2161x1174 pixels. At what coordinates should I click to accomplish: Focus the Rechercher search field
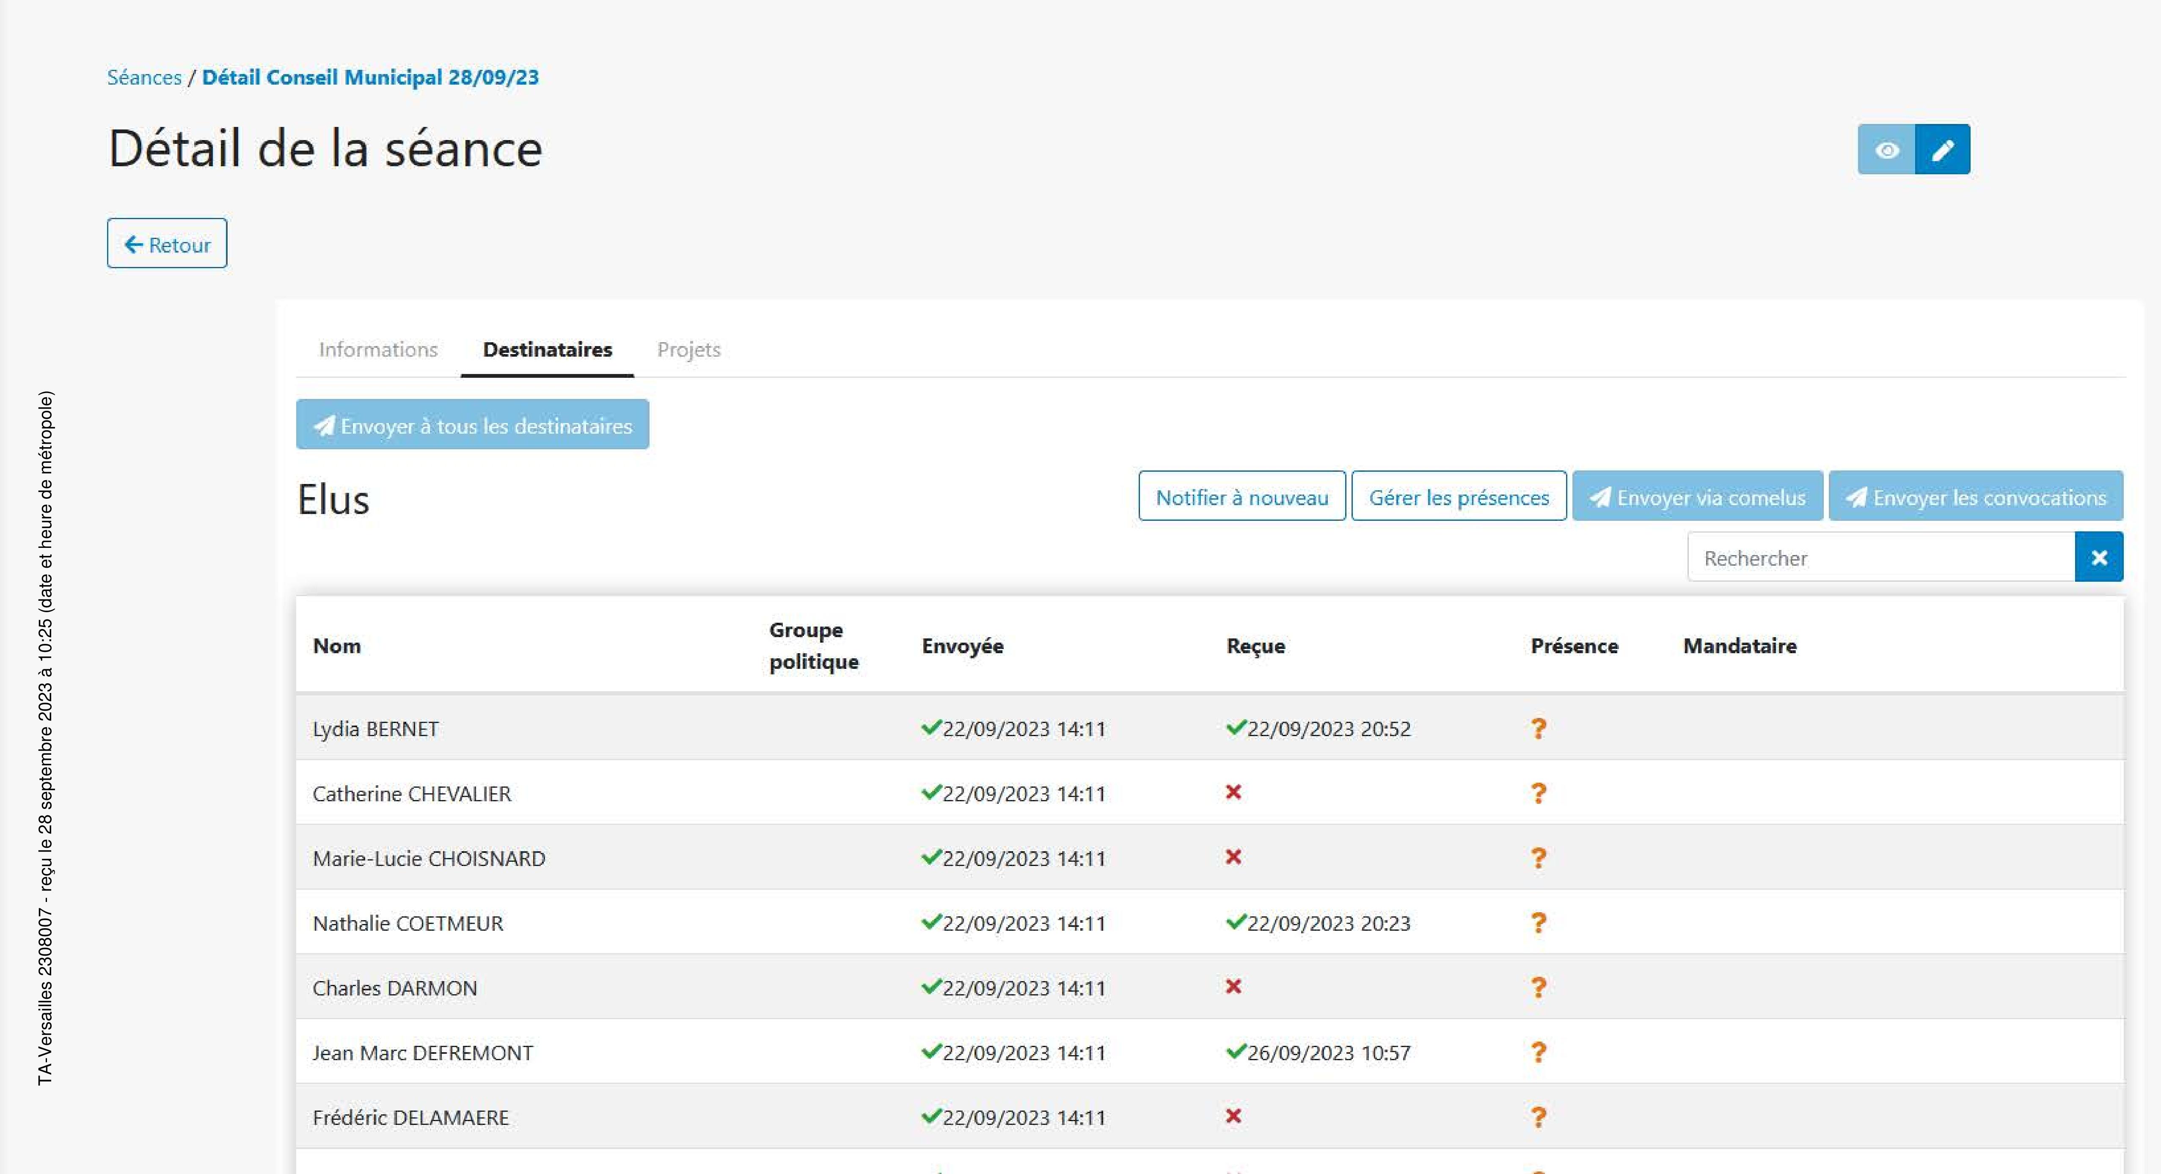pyautogui.click(x=1879, y=558)
